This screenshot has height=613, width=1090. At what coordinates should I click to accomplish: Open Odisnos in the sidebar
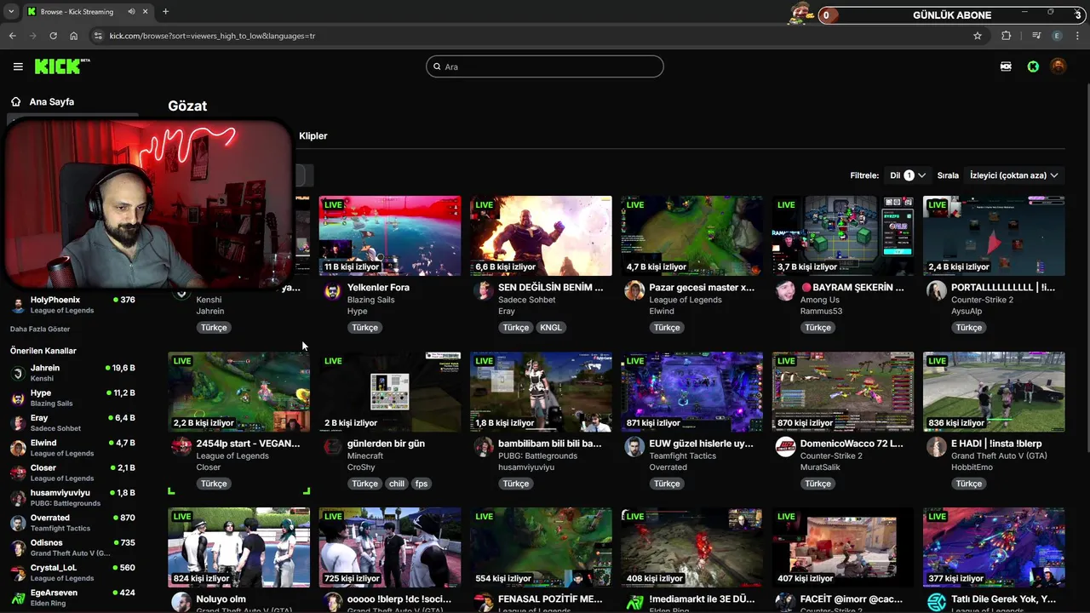pos(72,547)
